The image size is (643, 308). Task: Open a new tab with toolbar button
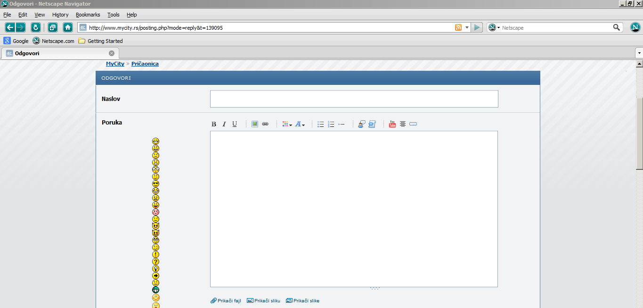click(x=53, y=27)
